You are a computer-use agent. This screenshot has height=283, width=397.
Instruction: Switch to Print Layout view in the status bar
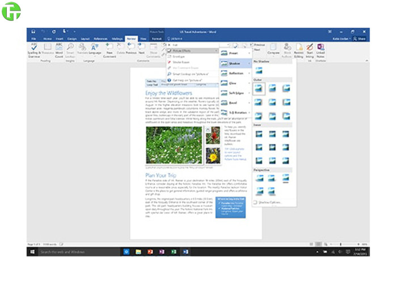click(x=318, y=244)
